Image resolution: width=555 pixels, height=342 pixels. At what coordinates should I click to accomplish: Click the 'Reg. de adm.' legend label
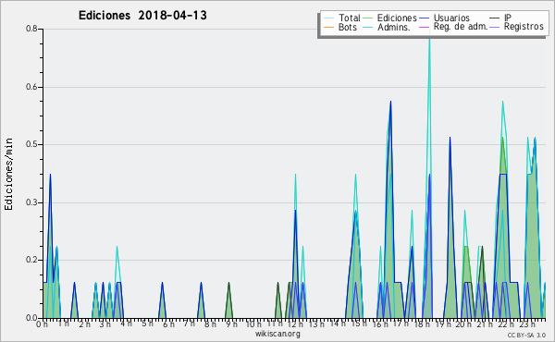click(461, 27)
